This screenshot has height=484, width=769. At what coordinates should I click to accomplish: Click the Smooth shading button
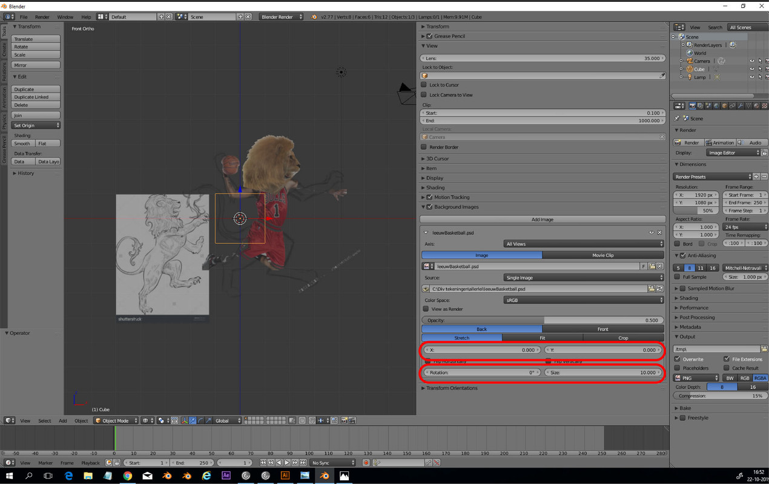pos(22,143)
